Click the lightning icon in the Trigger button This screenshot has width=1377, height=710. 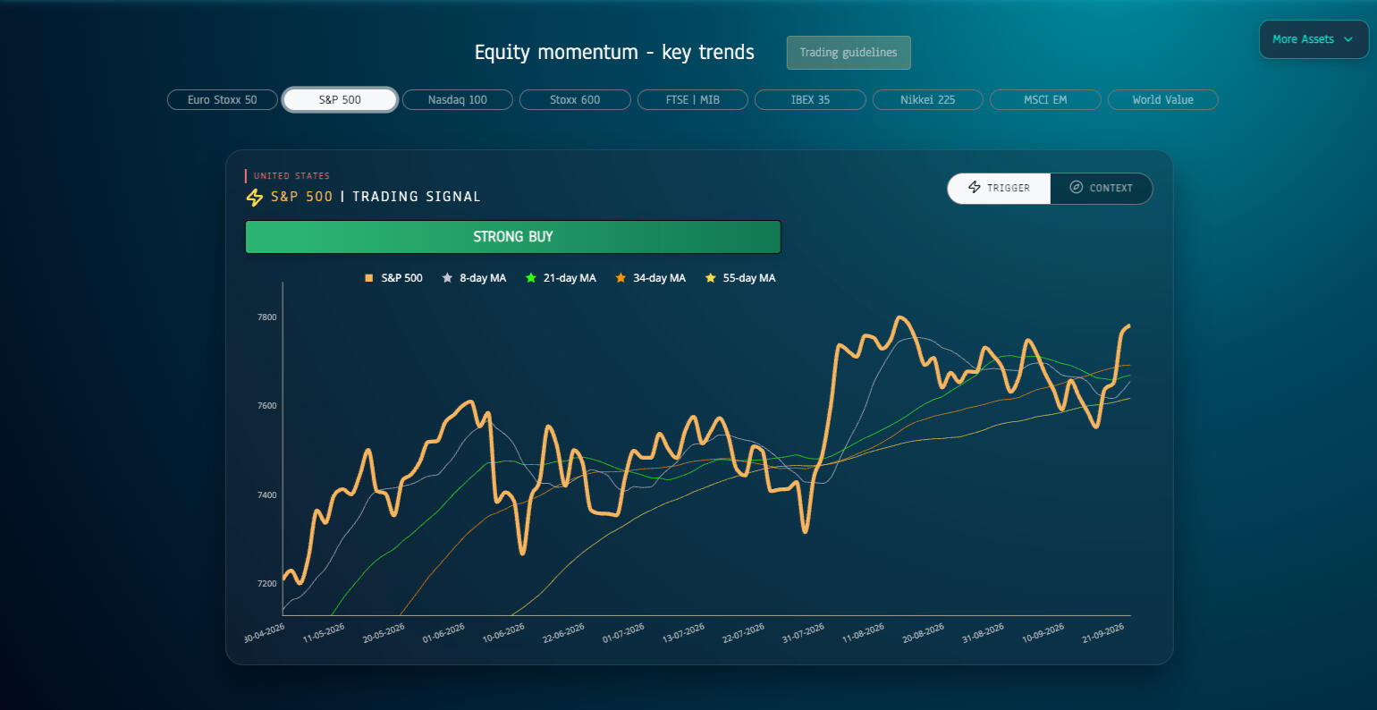(x=975, y=188)
